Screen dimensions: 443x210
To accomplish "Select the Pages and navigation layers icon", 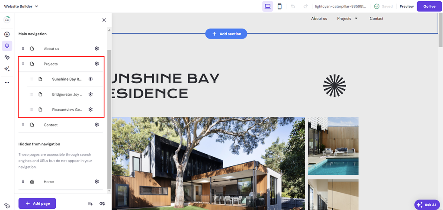I will [x=7, y=45].
